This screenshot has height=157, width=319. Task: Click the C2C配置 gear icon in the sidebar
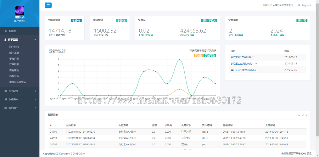point(5,91)
